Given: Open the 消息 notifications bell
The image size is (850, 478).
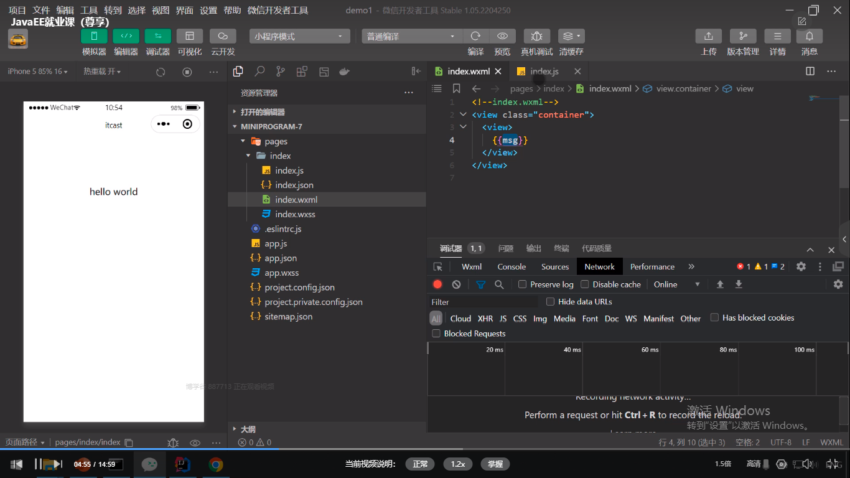Looking at the screenshot, I should pyautogui.click(x=810, y=36).
